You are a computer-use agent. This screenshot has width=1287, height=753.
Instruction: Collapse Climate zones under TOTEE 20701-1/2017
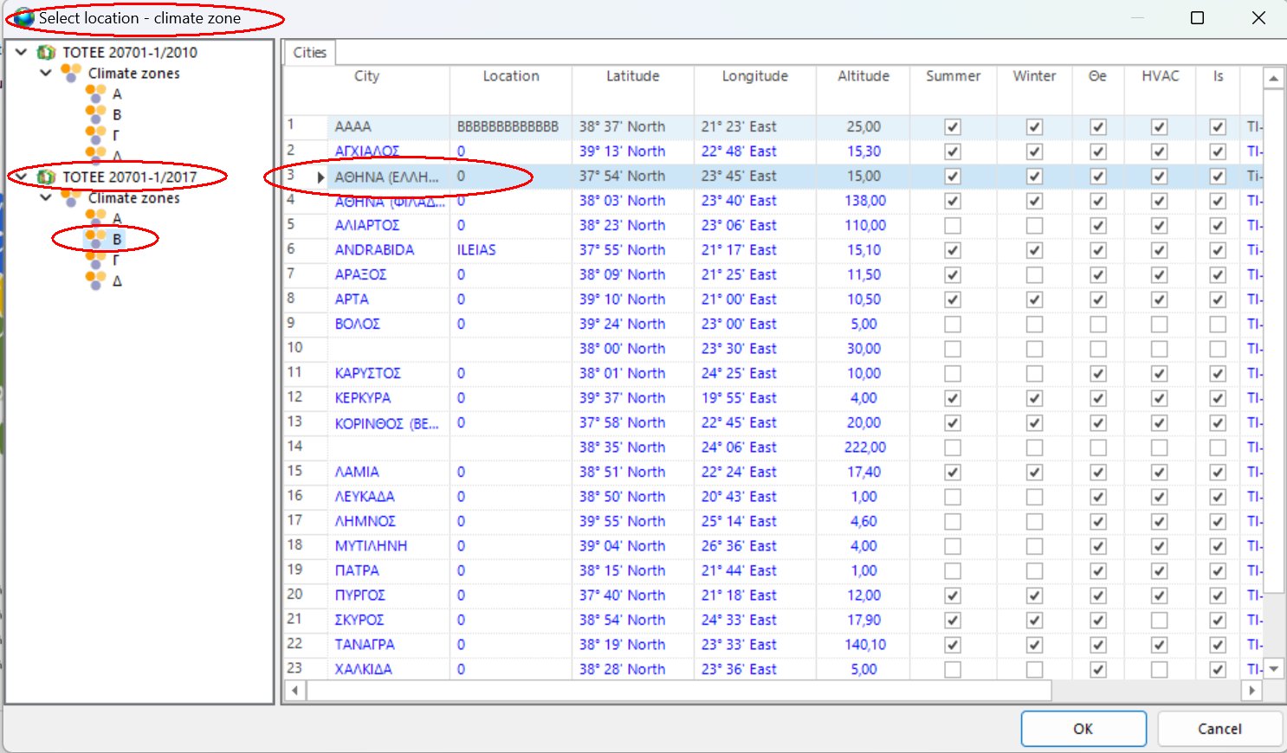(46, 198)
